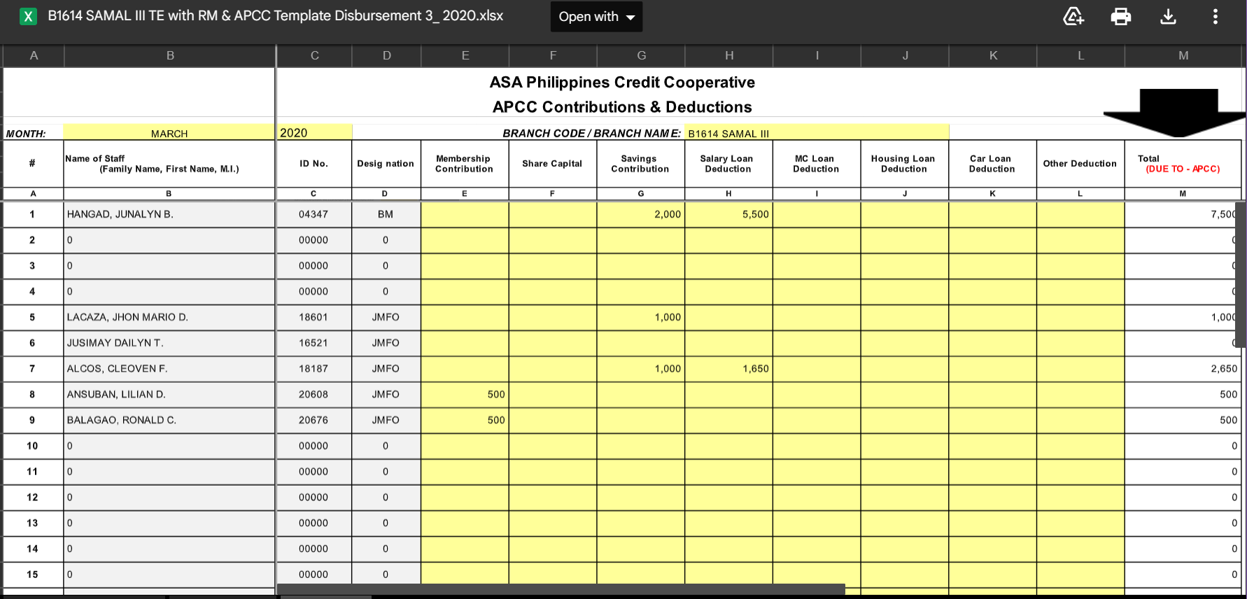Open the three-dot more actions menu
1247x599 pixels.
tap(1215, 17)
